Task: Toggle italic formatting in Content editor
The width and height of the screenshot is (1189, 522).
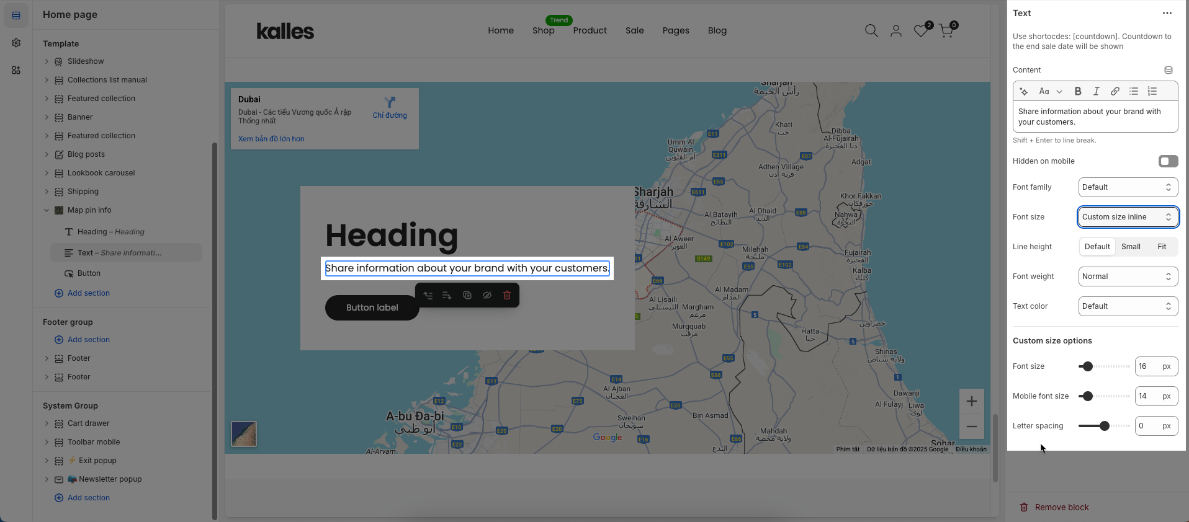Action: point(1097,91)
